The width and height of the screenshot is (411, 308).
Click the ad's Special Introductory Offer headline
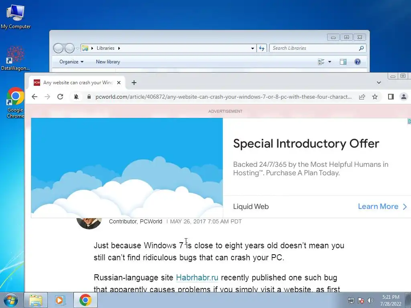tap(306, 144)
